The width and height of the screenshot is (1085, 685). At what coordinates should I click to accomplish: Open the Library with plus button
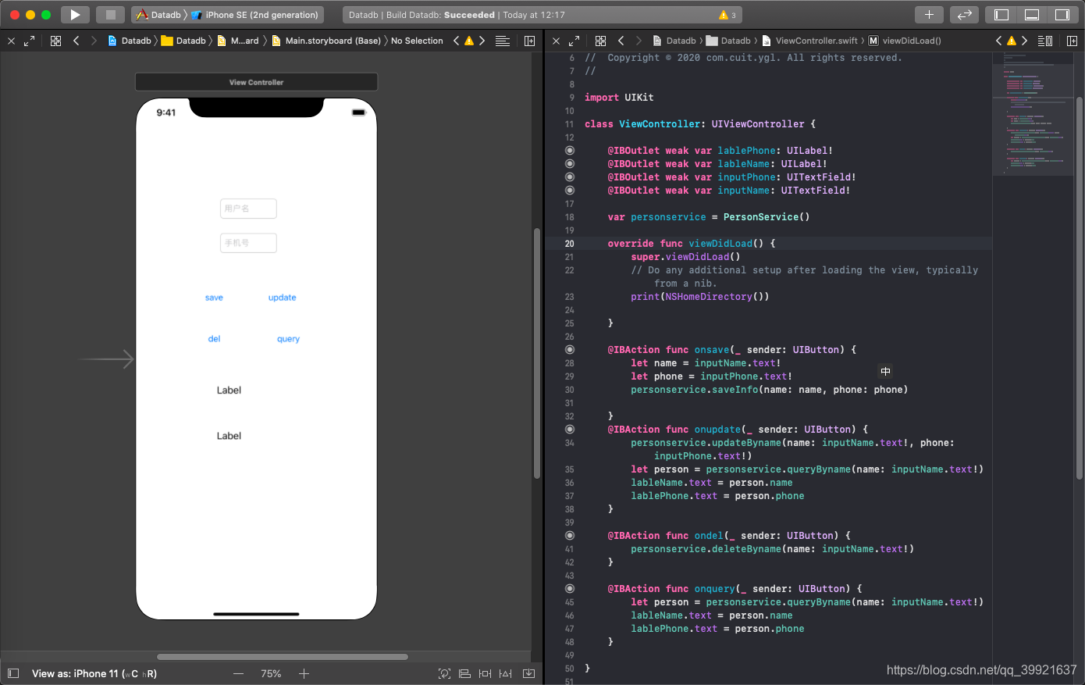(929, 15)
